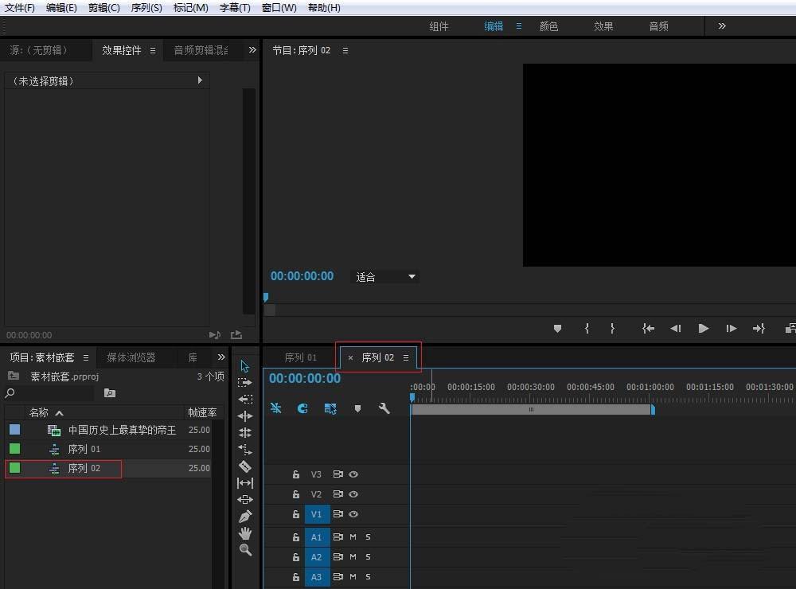Viewport: 796px width, 589px height.
Task: Mute audio track A1
Action: [x=353, y=537]
